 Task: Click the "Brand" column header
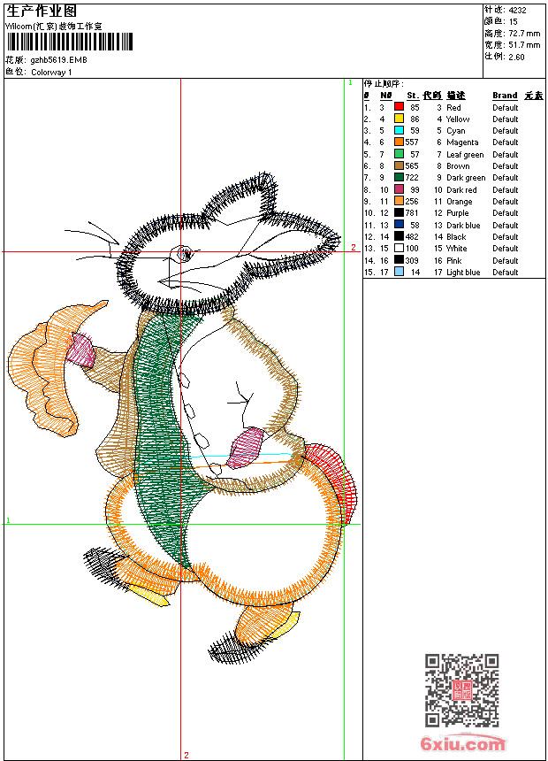505,96
